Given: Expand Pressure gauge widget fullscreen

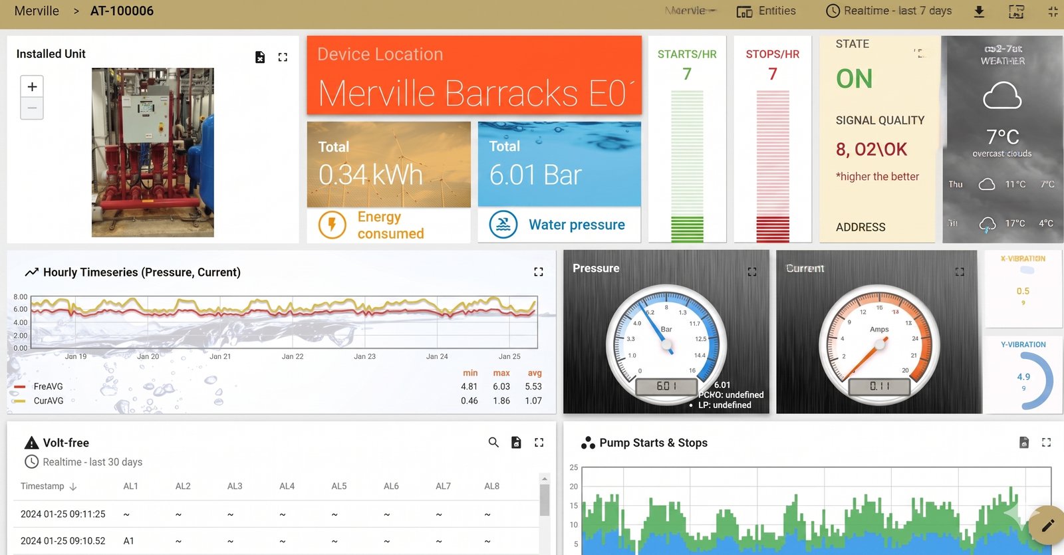Looking at the screenshot, I should click(752, 271).
